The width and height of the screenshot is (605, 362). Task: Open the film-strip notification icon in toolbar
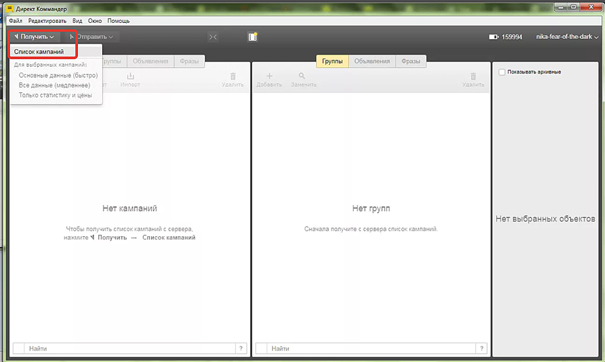tap(253, 37)
